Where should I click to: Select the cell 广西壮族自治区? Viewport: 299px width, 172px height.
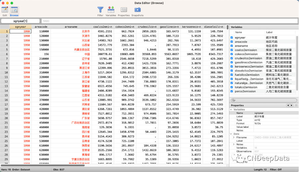(71, 123)
